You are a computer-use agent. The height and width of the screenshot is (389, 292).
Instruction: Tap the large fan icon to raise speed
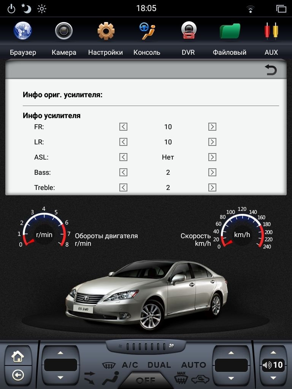tap(171, 346)
